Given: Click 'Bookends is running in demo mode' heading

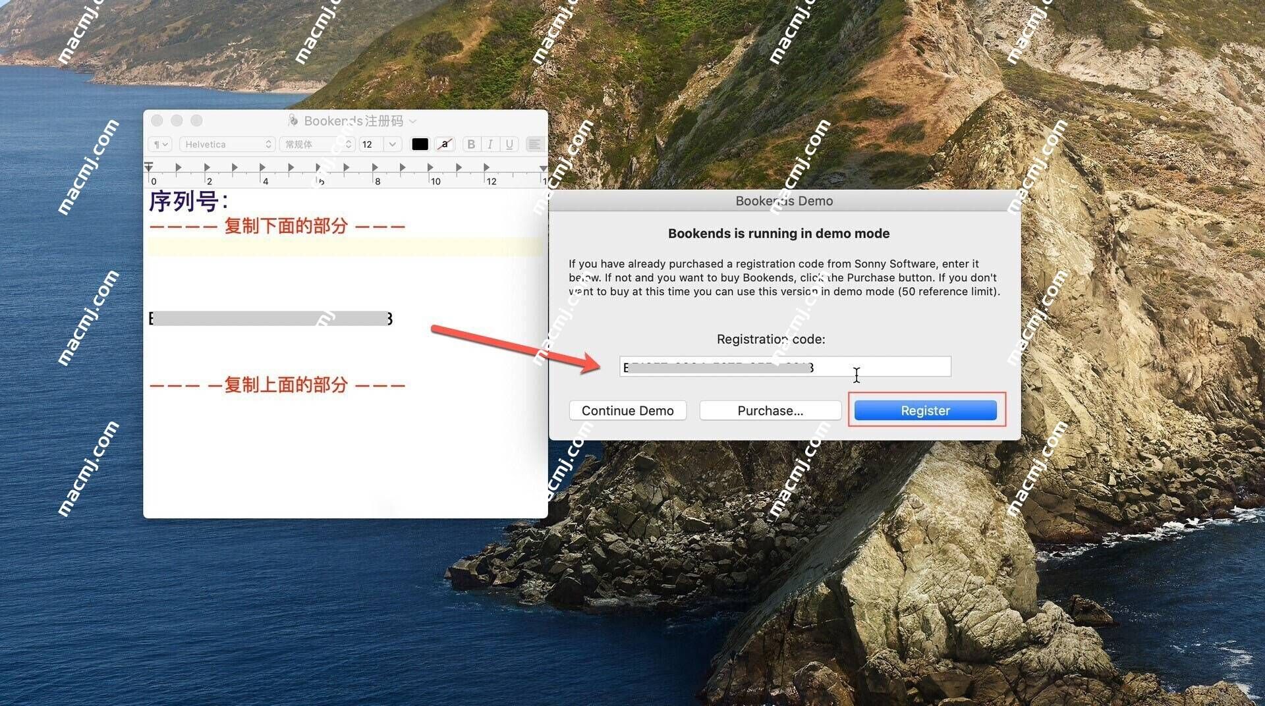Looking at the screenshot, I should coord(779,233).
